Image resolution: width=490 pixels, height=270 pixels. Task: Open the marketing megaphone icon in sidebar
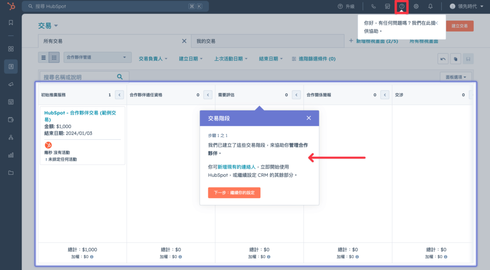[11, 84]
